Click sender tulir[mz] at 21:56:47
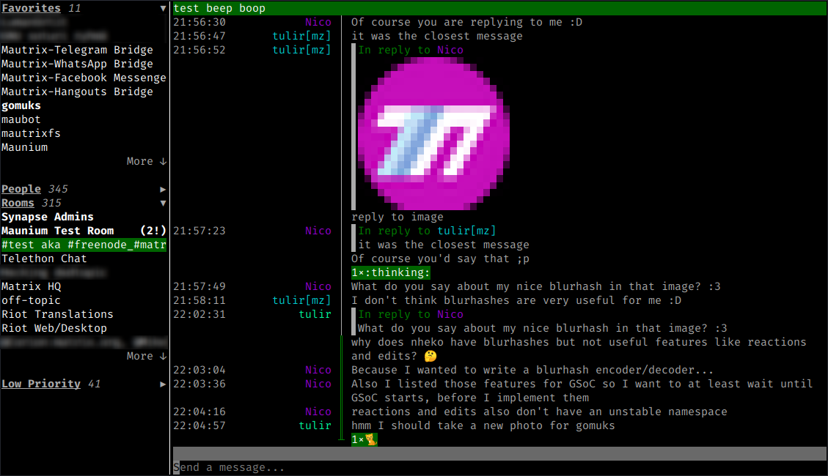 click(302, 36)
